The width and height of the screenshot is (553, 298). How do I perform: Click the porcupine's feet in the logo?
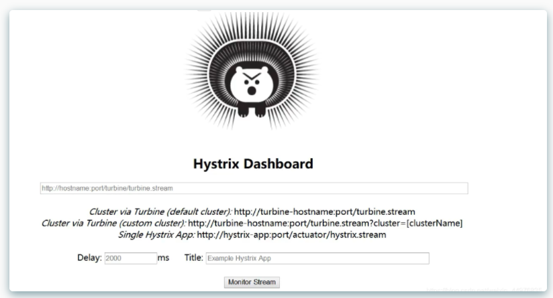(252, 110)
